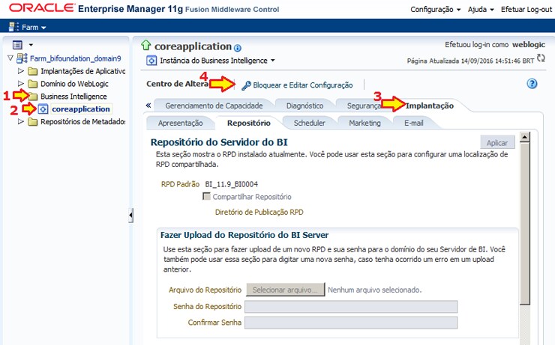This screenshot has width=555, height=345.
Task: Click 'Nenhum arquivo selecionado.' text
Action: pos(374,290)
